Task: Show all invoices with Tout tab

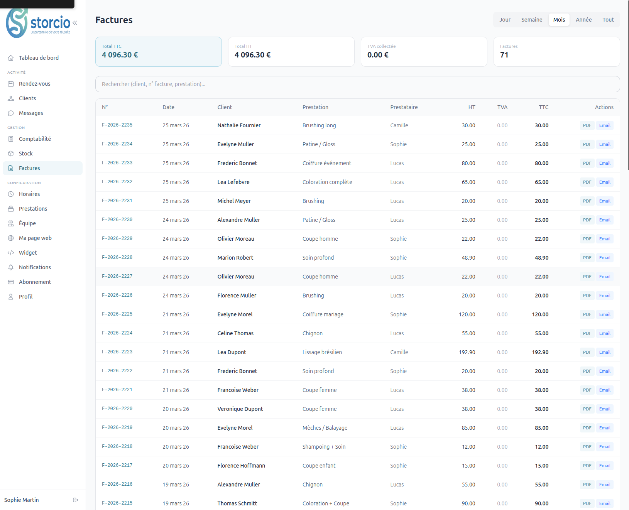Action: 608,20
